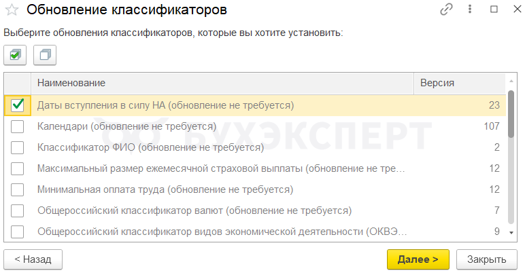Tick the Классификатор ФИО checkbox
The width and height of the screenshot is (525, 273).
pyautogui.click(x=18, y=147)
